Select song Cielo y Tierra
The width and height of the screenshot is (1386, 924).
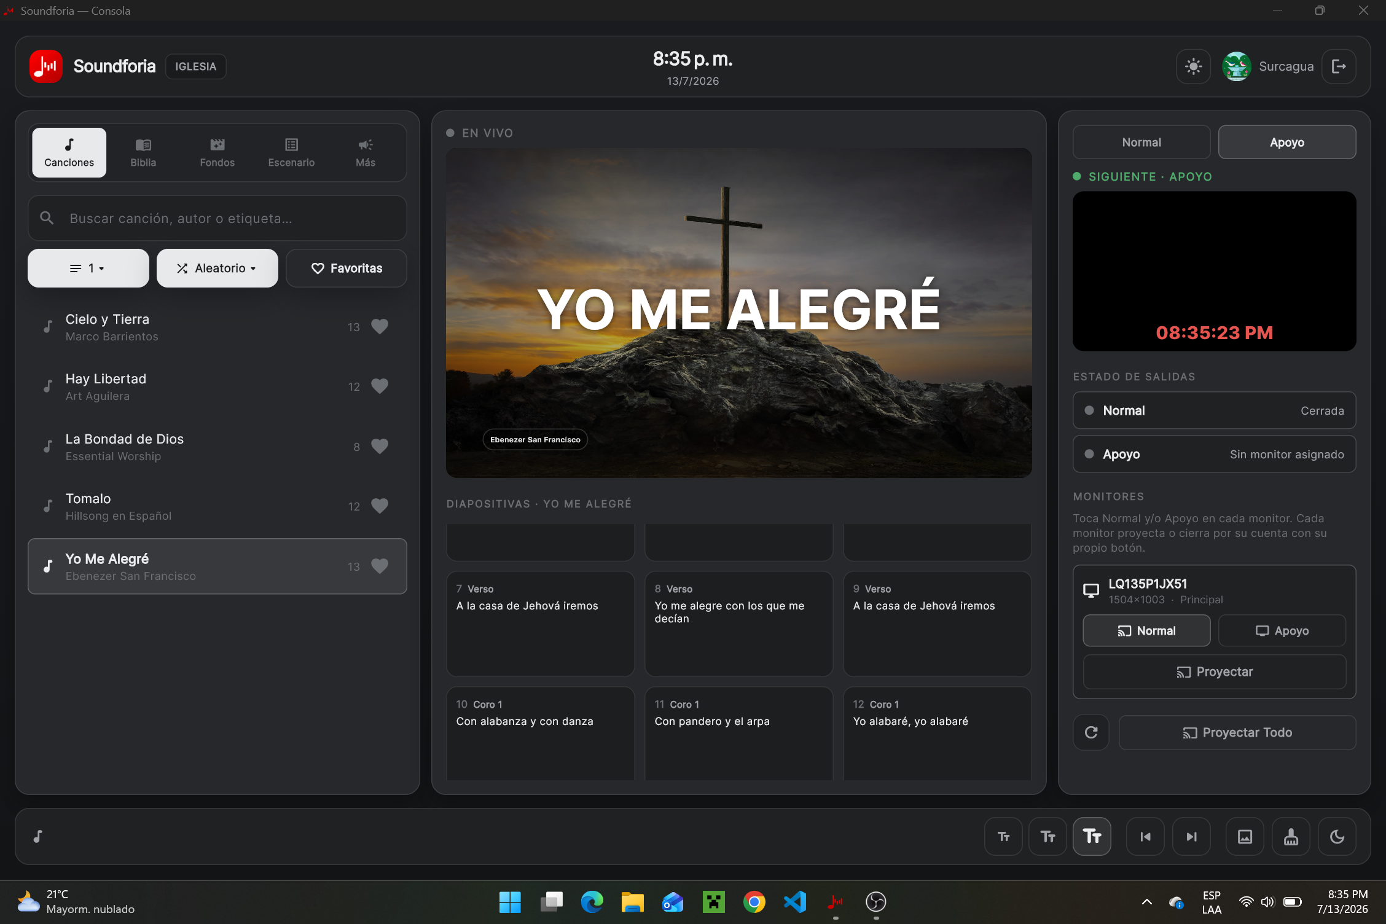pyautogui.click(x=217, y=327)
